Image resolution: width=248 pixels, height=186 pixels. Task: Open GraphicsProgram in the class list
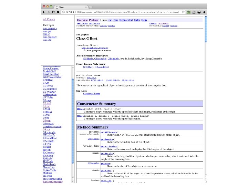[52, 126]
